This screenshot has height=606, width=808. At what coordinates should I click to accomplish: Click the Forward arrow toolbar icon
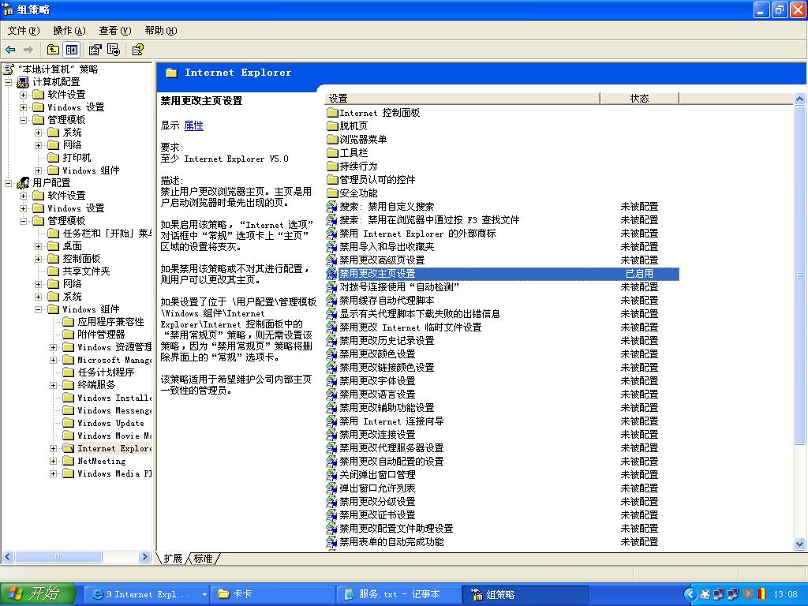(x=28, y=50)
